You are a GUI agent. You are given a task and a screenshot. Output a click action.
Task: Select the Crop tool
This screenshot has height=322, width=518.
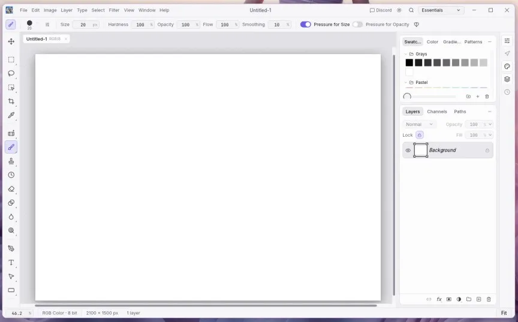click(11, 101)
